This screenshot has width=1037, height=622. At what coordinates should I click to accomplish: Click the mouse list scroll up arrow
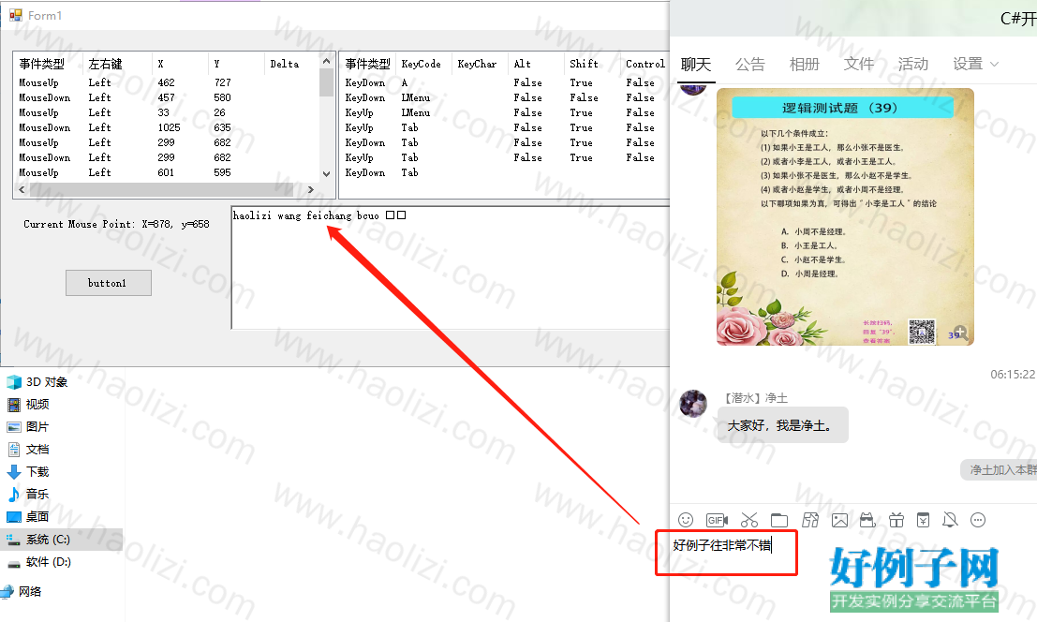click(x=326, y=61)
